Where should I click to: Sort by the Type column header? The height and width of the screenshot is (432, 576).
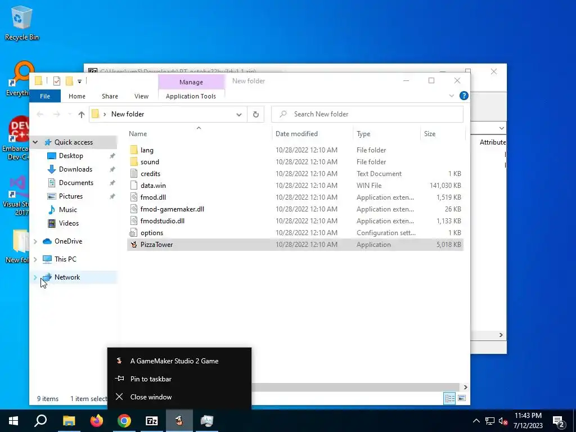point(386,134)
